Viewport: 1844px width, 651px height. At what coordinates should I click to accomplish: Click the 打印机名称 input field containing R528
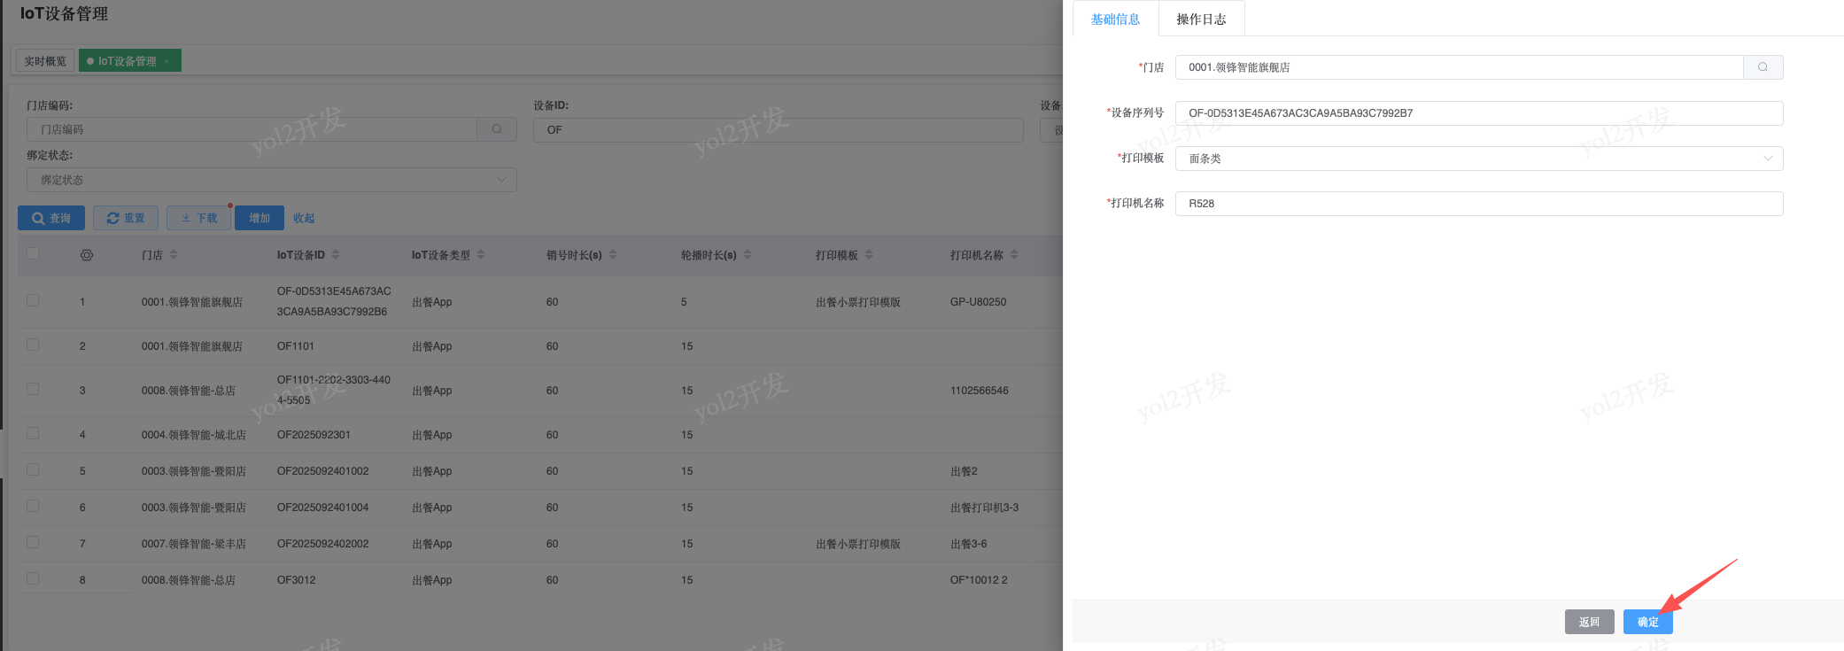click(1478, 204)
